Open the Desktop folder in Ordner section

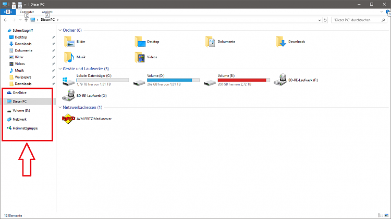point(140,42)
